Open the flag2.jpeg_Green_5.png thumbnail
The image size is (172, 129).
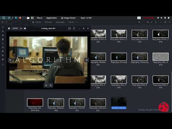pos(119,34)
